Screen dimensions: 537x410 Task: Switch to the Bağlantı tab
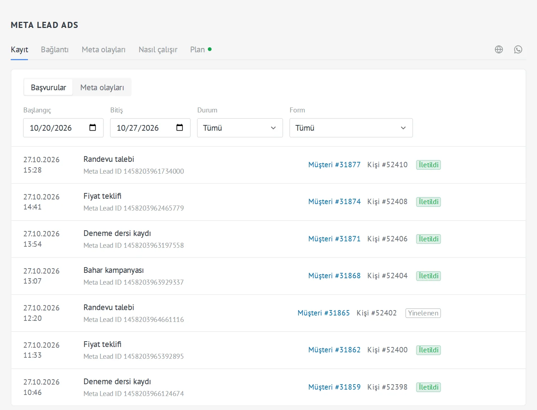coord(55,49)
